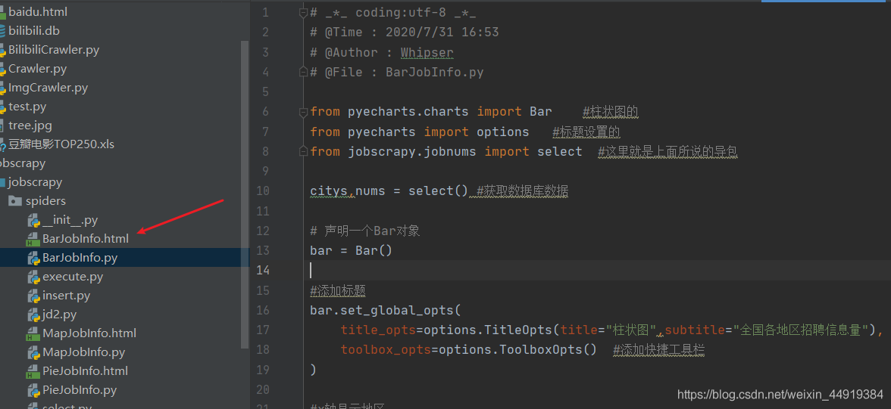Click 'pyecharts.charts' in the line 6 import
The image size is (891, 409).
tap(408, 112)
